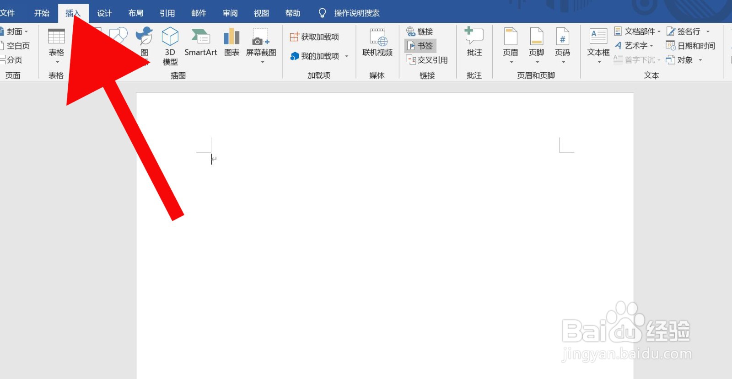Expand the 屏幕截图 dropdown arrow
The image size is (732, 379).
tap(263, 62)
